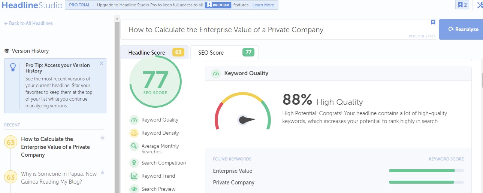Click the Keyword Trend chart icon
This screenshot has height=193, width=483.
tap(134, 176)
